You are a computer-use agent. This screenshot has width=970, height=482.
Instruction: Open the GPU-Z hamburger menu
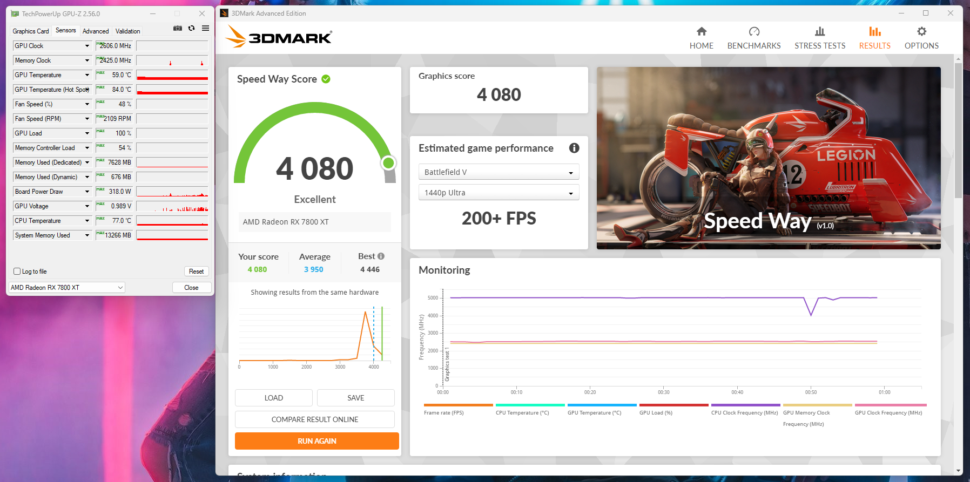206,28
